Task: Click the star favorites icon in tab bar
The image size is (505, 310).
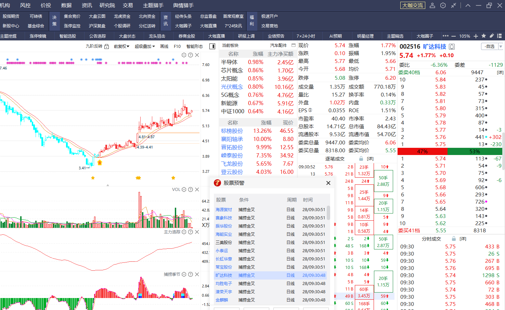Action: point(484,36)
